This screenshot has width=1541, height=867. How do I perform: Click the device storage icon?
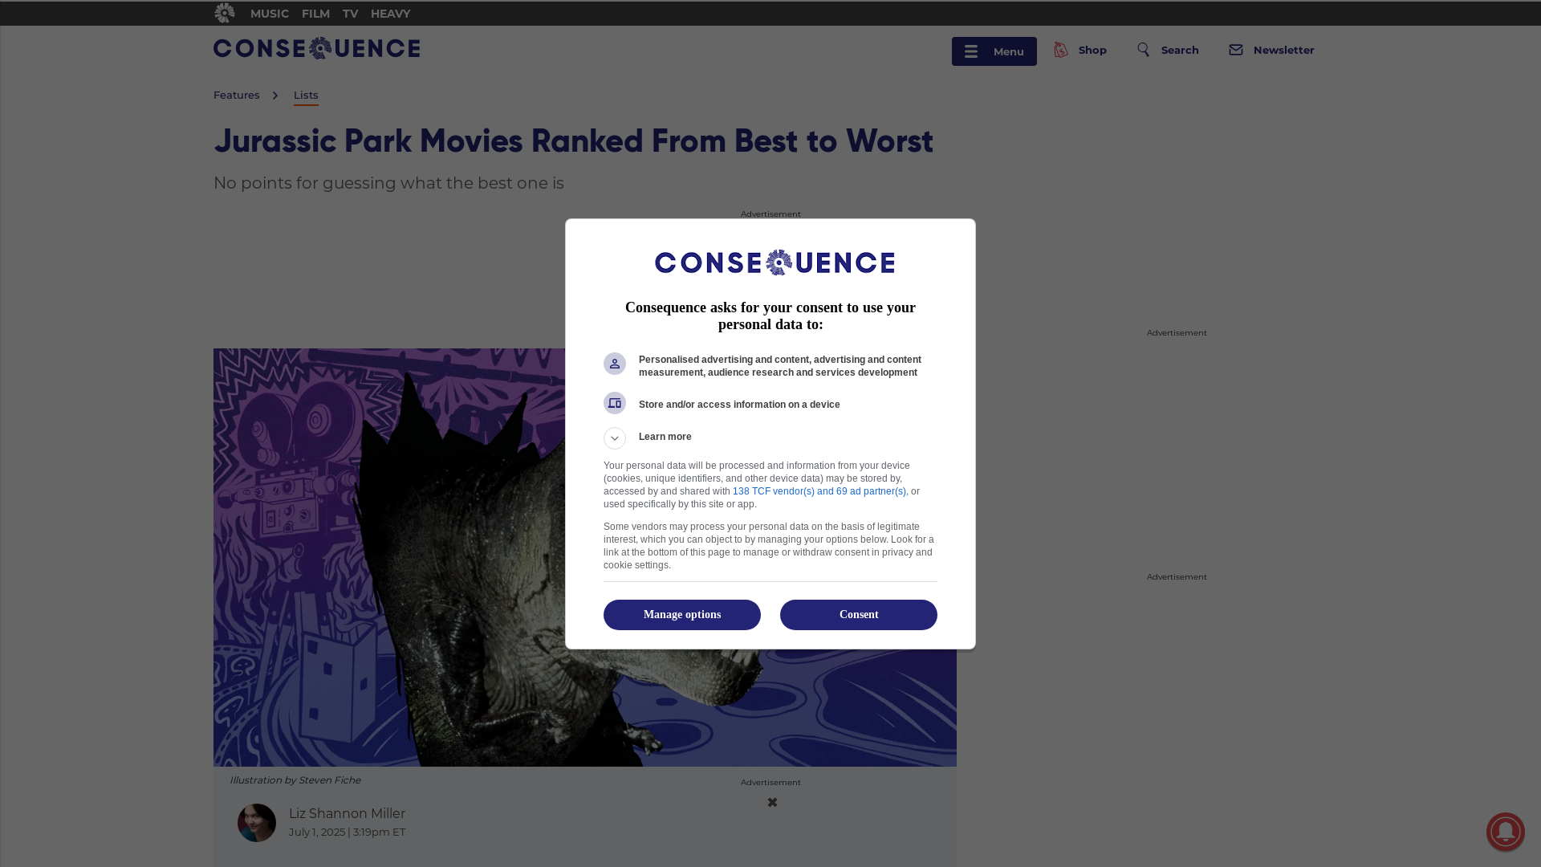[615, 403]
